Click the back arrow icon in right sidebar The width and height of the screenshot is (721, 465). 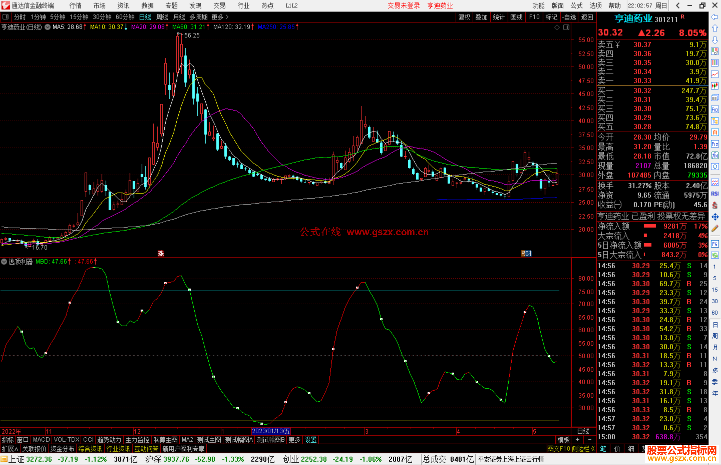[x=715, y=17]
